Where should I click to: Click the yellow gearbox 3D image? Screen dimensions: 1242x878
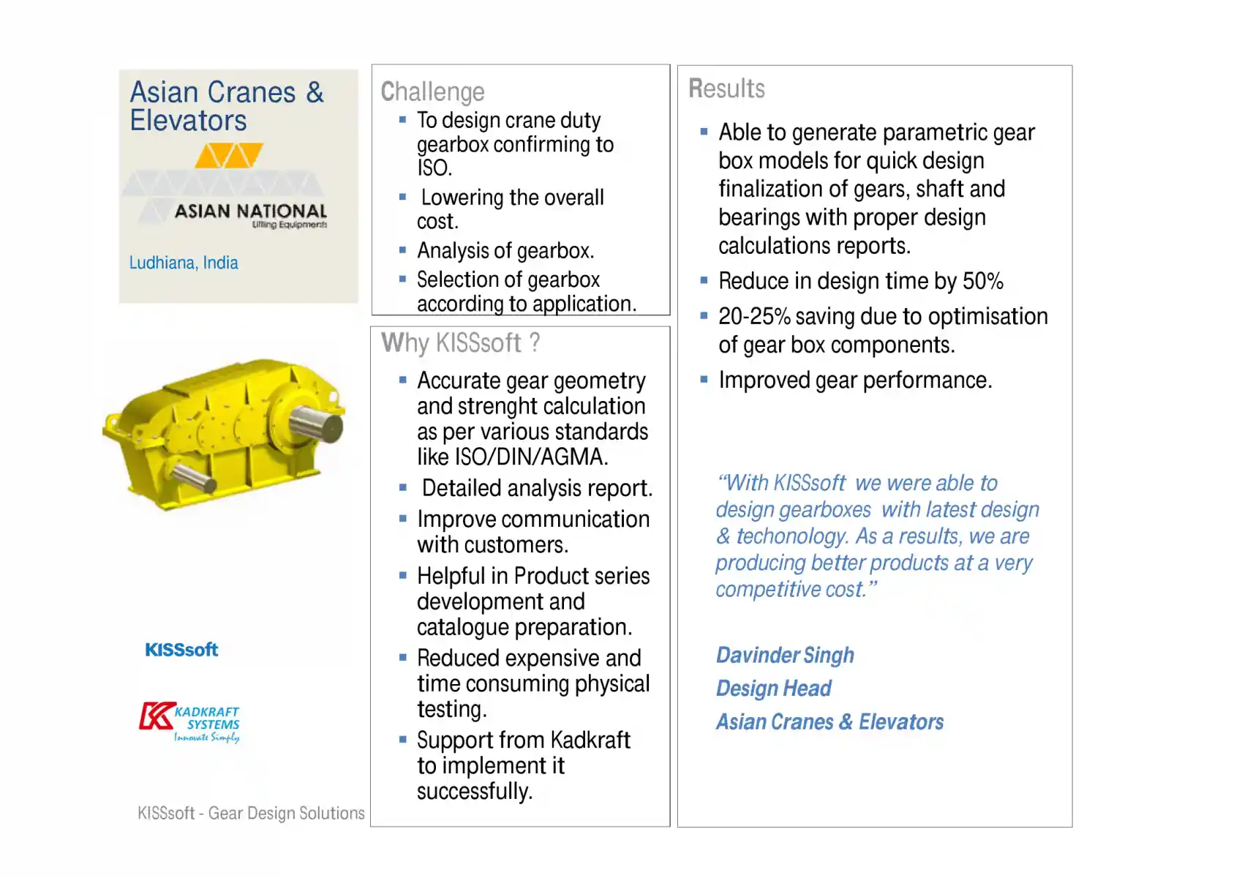(x=224, y=435)
